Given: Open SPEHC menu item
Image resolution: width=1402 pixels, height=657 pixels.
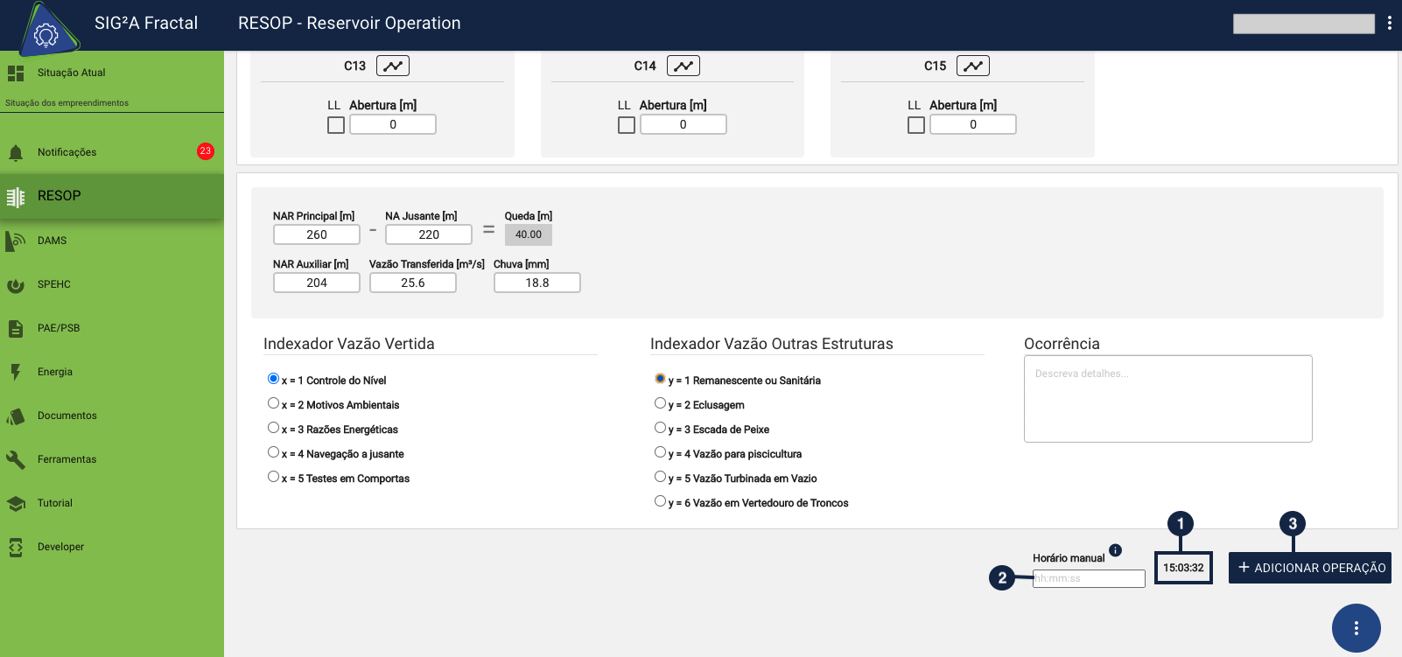Looking at the screenshot, I should (112, 284).
